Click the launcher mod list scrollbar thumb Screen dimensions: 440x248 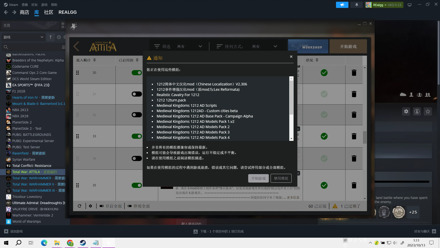365,137
